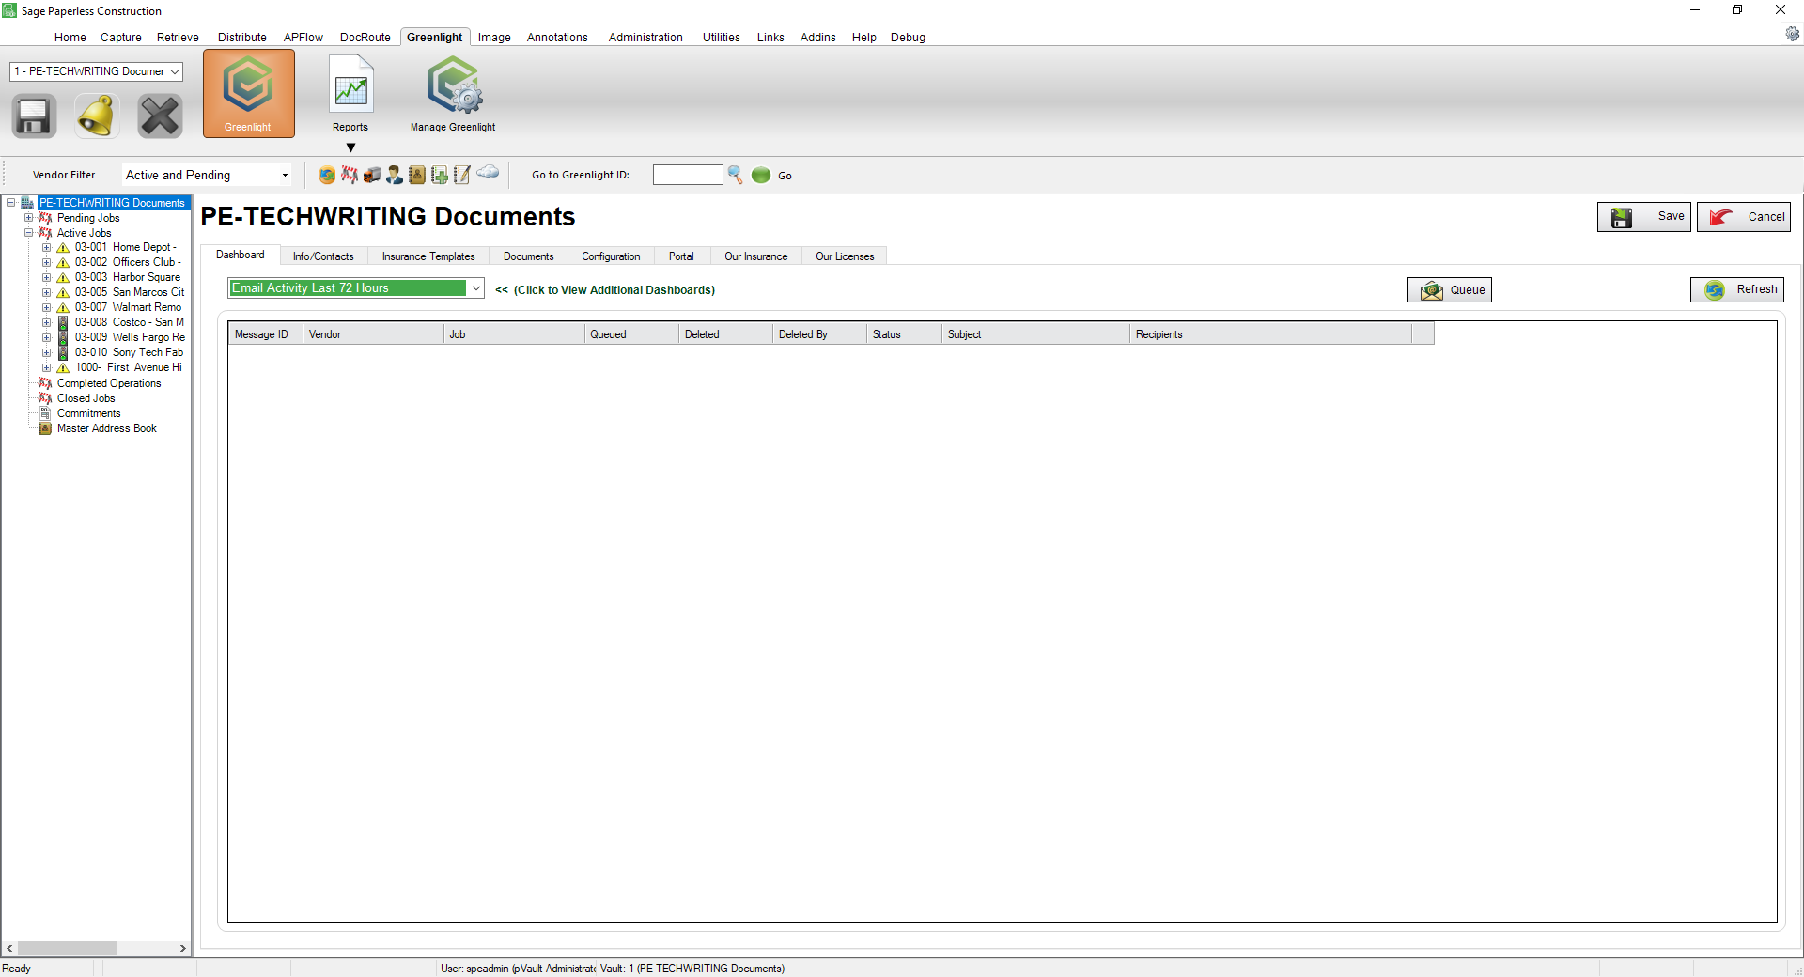Click the Go label
This screenshot has width=1804, height=977.
click(x=785, y=176)
